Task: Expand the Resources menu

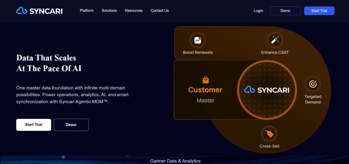Action: pos(134,11)
